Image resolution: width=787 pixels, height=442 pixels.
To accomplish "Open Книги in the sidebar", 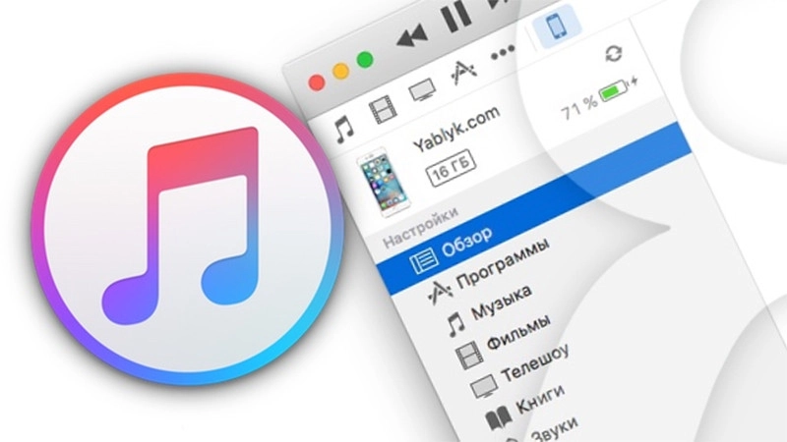I will (x=540, y=399).
